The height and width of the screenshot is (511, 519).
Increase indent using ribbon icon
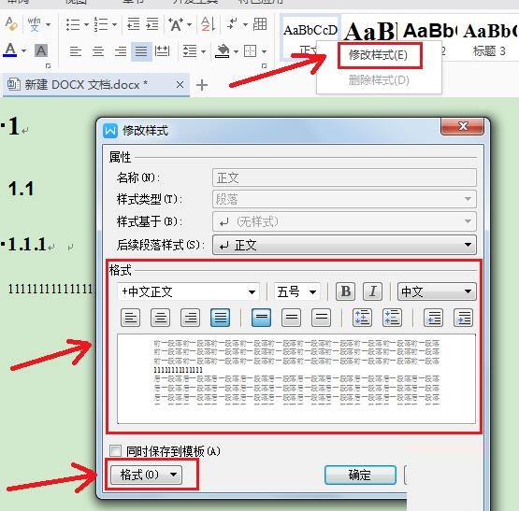(152, 24)
